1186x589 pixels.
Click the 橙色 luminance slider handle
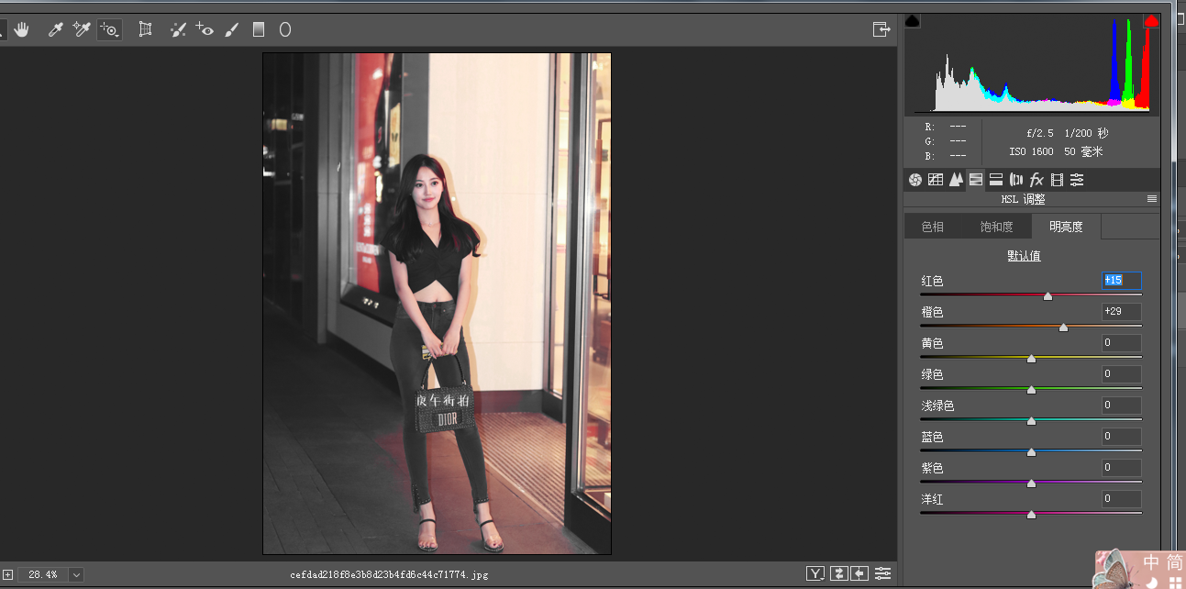[x=1063, y=328]
